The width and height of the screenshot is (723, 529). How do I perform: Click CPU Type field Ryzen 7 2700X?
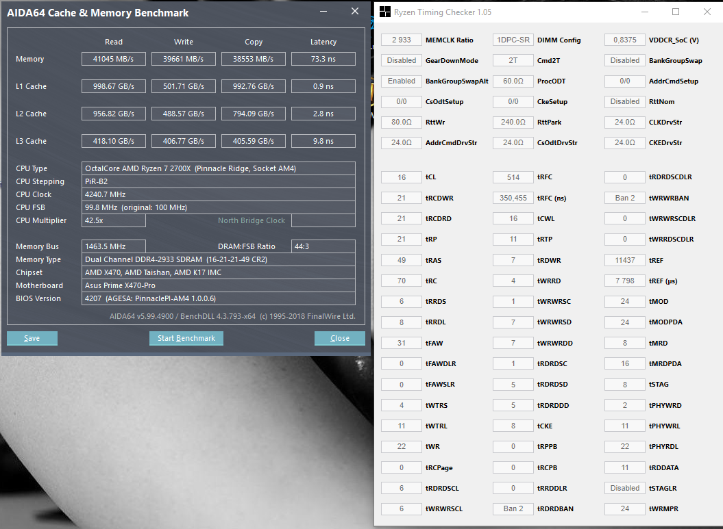point(219,168)
